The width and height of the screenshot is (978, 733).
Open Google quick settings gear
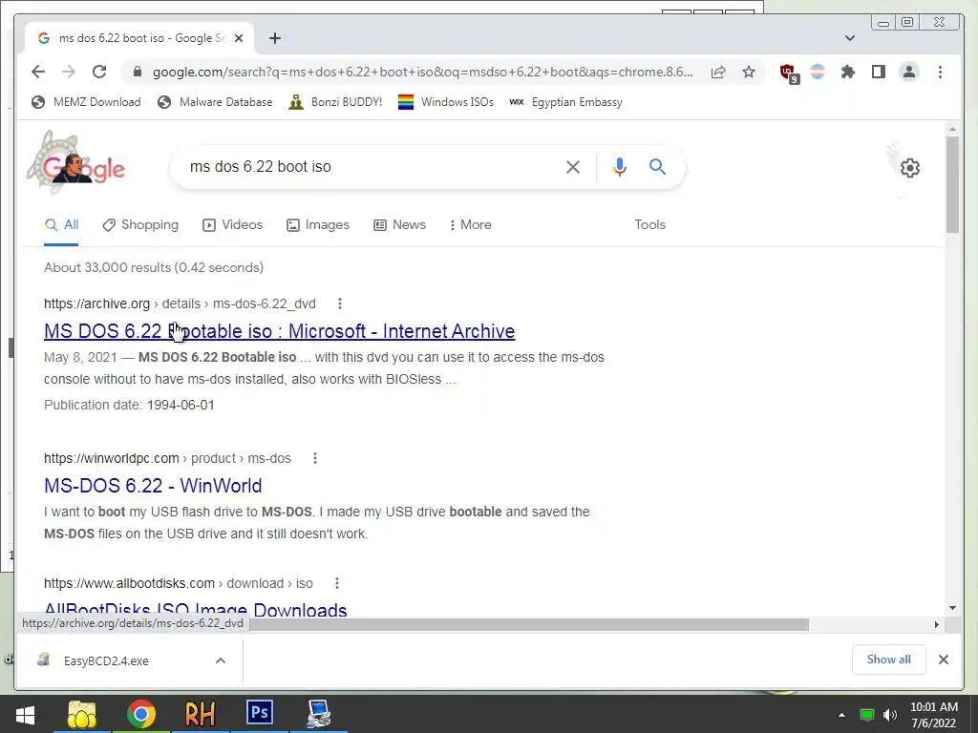[x=910, y=168]
